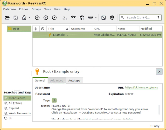Viewport: 166px width, 130px height.
Task: Sort entries by the Modified column header
Action: (x=151, y=29)
